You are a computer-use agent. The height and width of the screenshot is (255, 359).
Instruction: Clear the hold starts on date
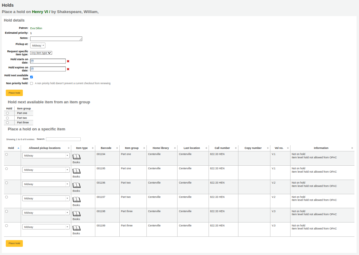(x=68, y=61)
